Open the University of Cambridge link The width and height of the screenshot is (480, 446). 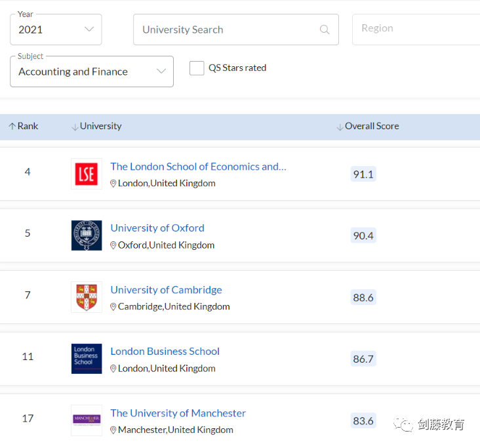point(166,290)
